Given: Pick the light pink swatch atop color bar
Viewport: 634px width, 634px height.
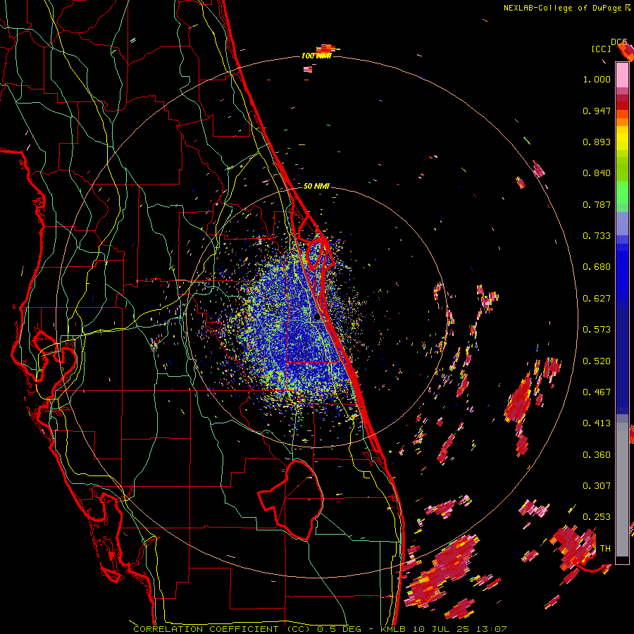Looking at the screenshot, I should click(x=622, y=75).
